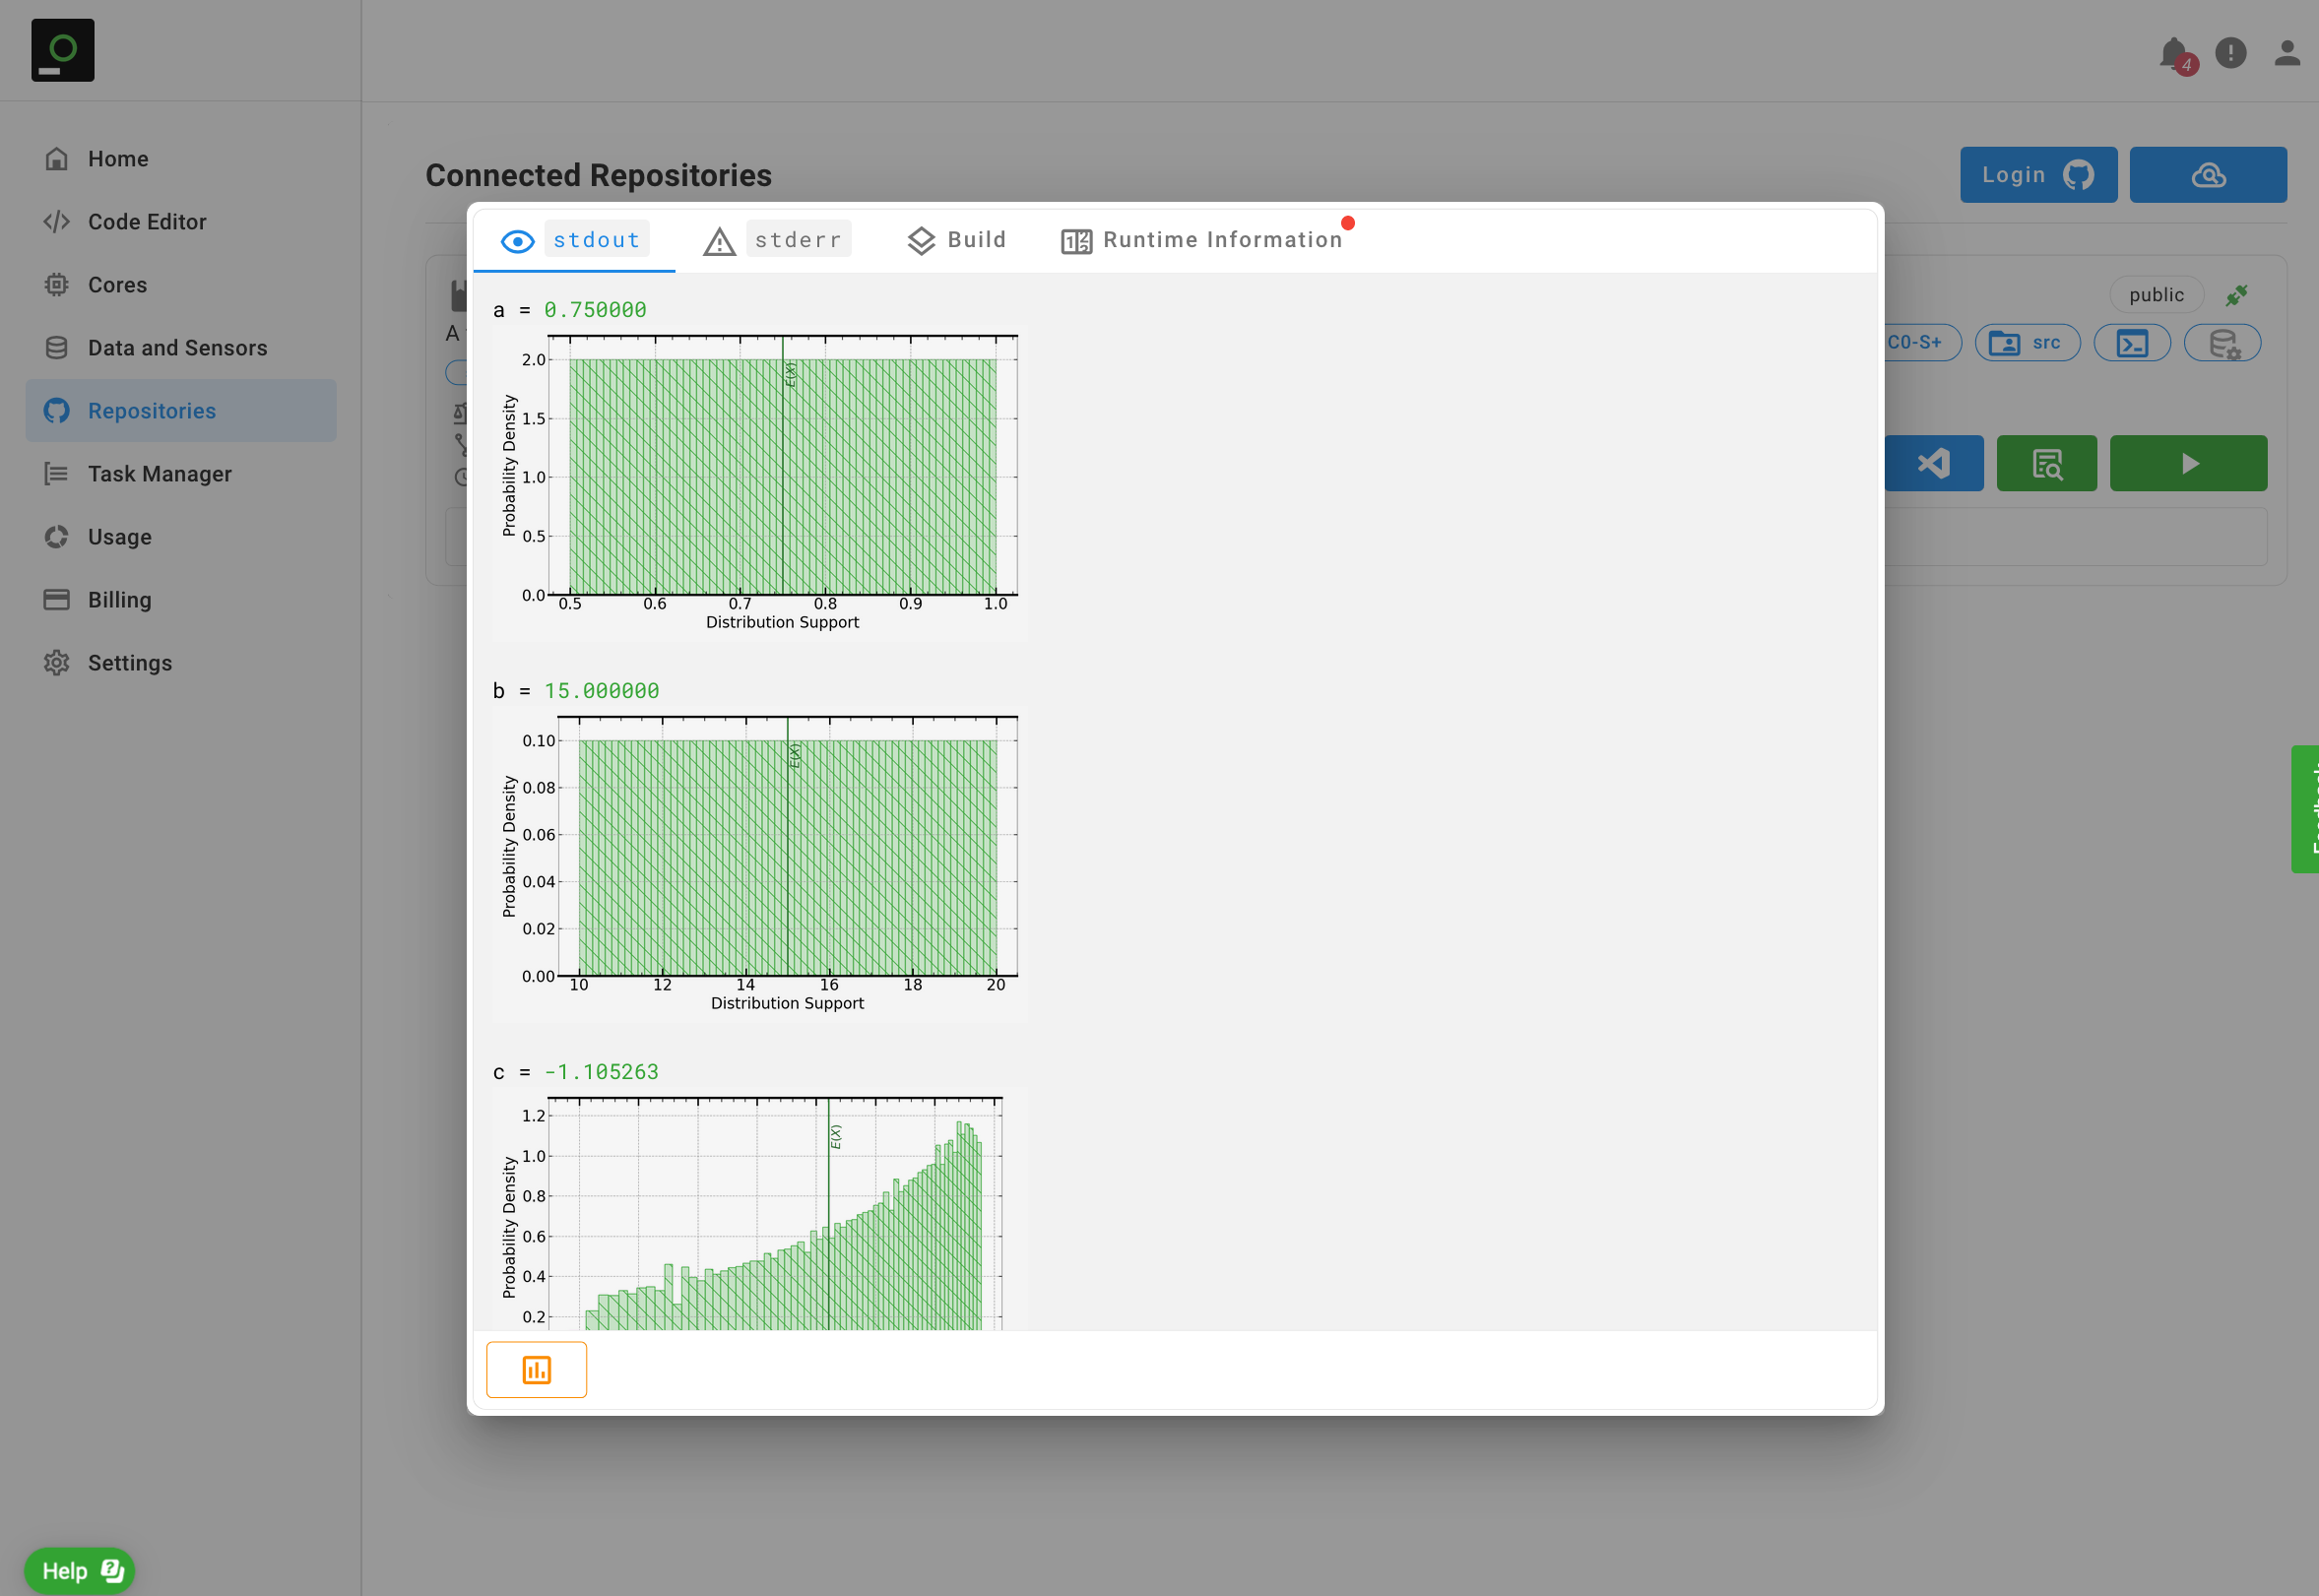
Task: Click the notifications bell icon
Action: 2174,53
